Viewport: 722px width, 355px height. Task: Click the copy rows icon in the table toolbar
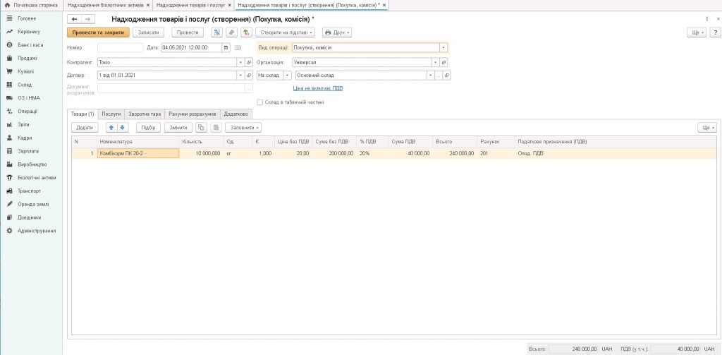[201, 128]
